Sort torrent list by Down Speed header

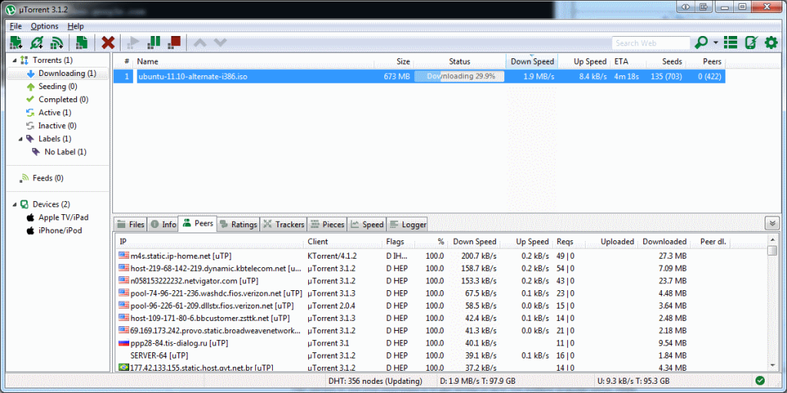pyautogui.click(x=532, y=61)
